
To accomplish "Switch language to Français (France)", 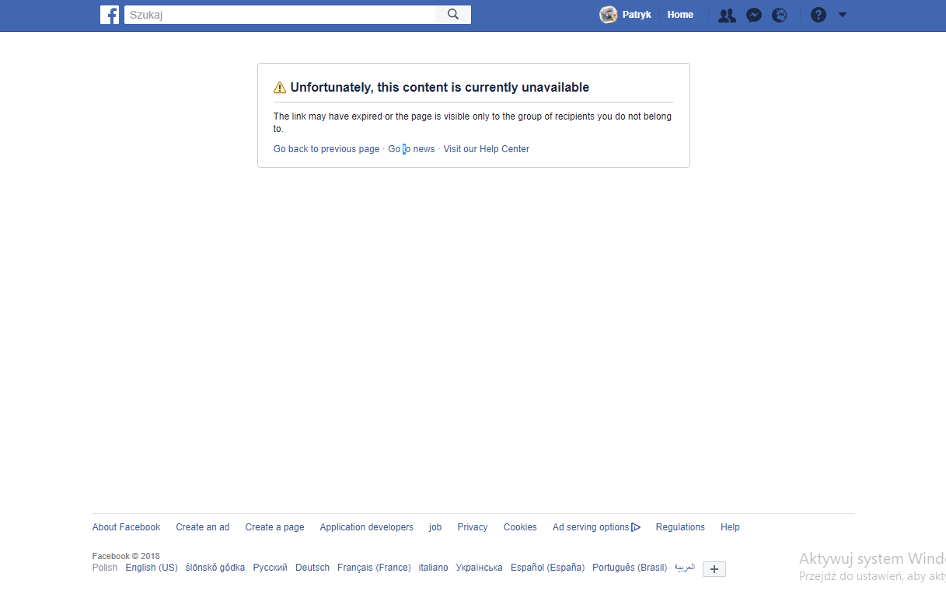I will [374, 568].
